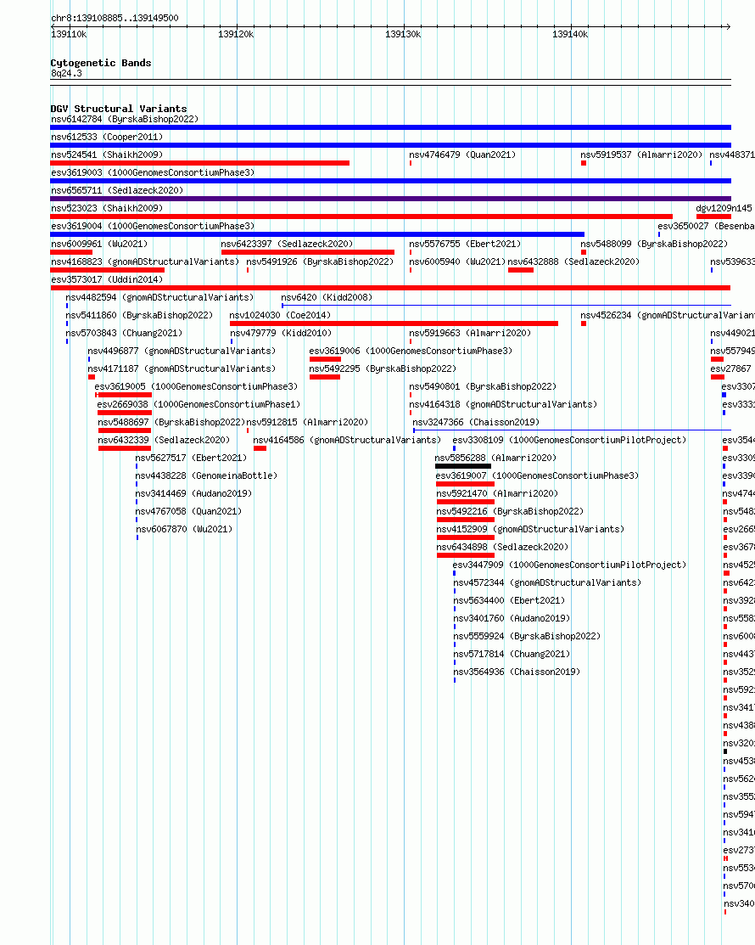Image resolution: width=755 pixels, height=945 pixels.
Task: Open nsv3247366 (Chaisson2019) variant
Action: [476, 423]
